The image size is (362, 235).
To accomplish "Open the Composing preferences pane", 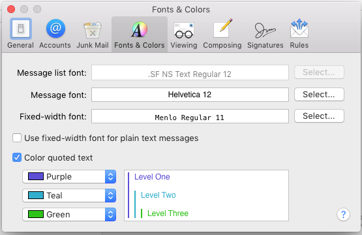I will click(x=222, y=34).
